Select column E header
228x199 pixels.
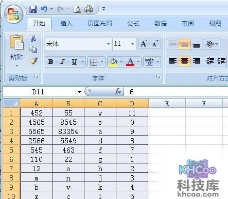(x=167, y=104)
